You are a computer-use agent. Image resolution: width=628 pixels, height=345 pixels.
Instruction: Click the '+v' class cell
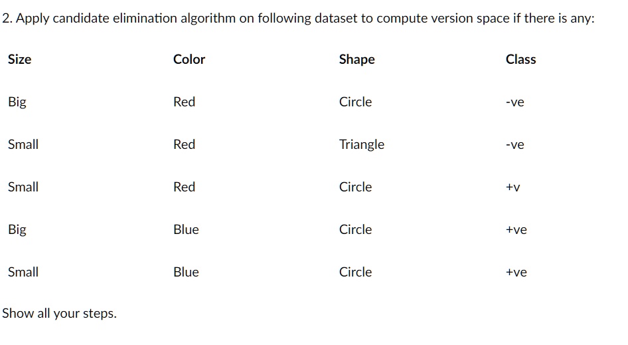[512, 187]
